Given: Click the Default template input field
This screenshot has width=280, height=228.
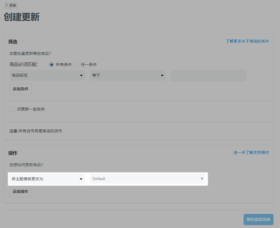Looking at the screenshot, I should tap(148, 179).
